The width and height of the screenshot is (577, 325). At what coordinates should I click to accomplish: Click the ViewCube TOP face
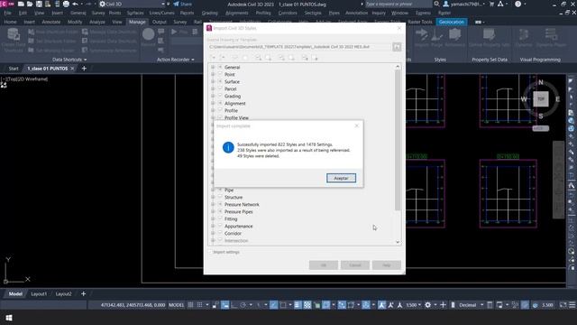pyautogui.click(x=541, y=99)
